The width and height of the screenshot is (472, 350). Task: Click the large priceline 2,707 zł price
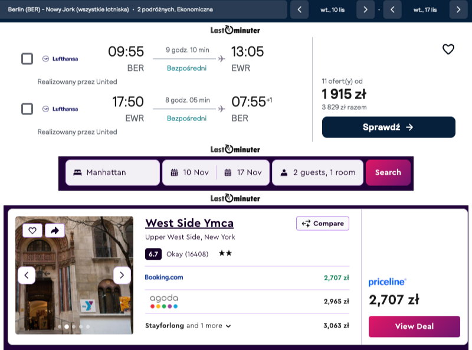(x=394, y=300)
